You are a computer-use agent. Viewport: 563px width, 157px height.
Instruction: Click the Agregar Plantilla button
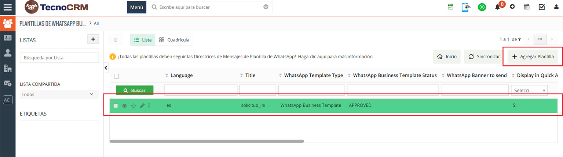point(533,57)
